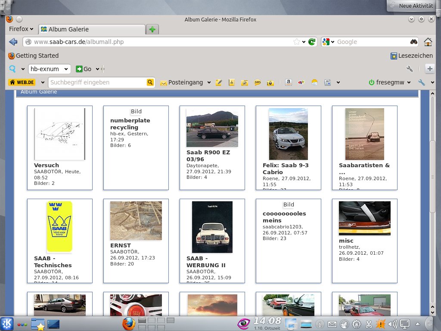Viewport: 441px width, 331px height.
Task: Select the Album Galerie tab
Action: tap(92, 29)
